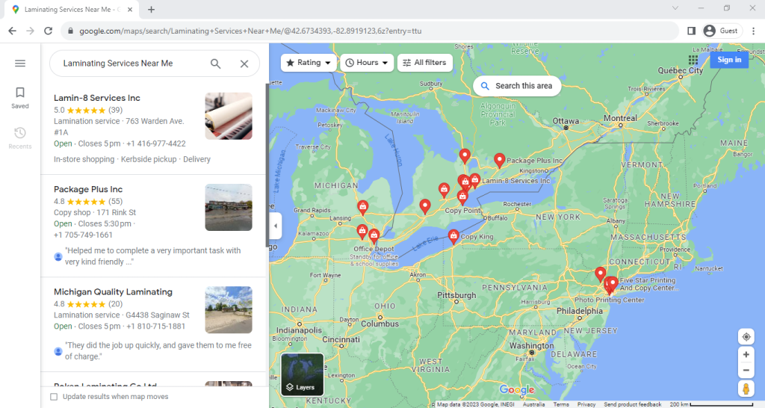Select the Laminating Services browser tab
Screen dimensions: 765x408
point(72,9)
